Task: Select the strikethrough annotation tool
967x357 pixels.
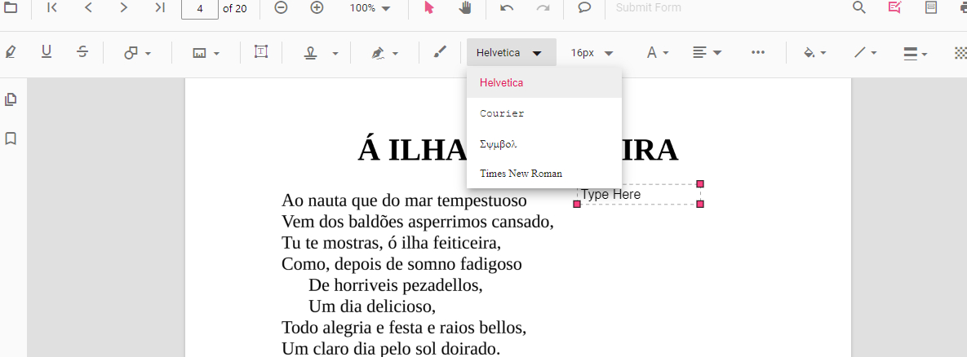Action: tap(82, 51)
